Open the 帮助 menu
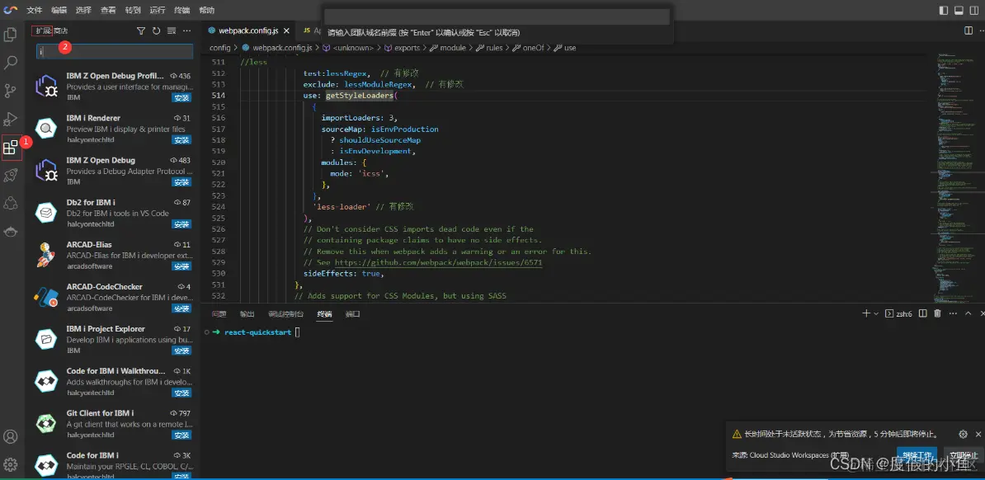Image resolution: width=985 pixels, height=480 pixels. [x=206, y=10]
